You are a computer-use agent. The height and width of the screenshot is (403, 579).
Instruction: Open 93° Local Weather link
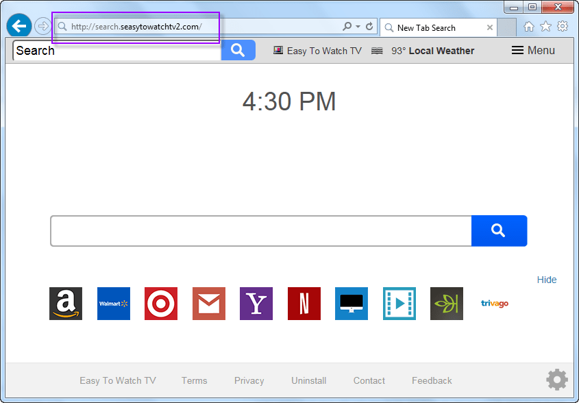[x=433, y=51]
